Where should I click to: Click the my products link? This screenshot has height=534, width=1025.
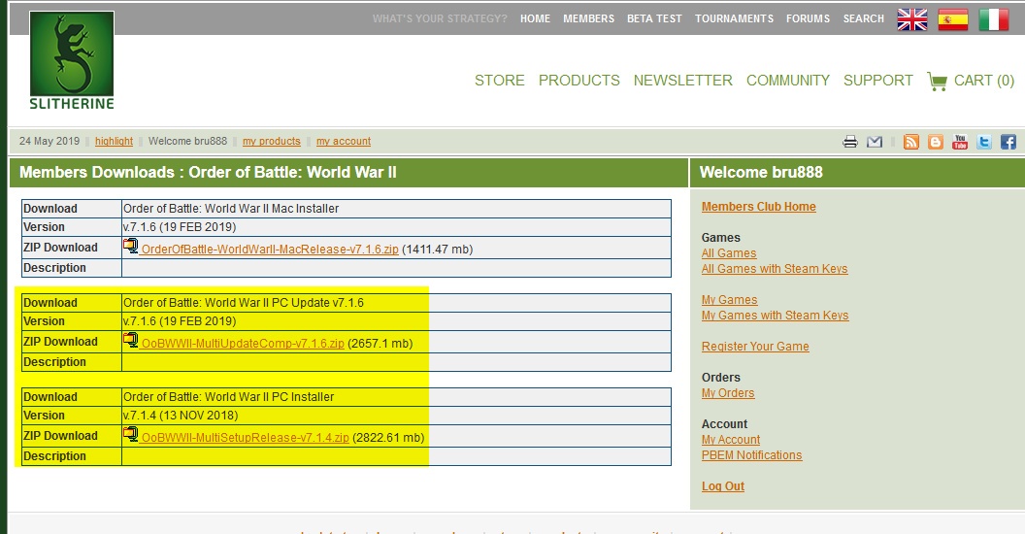271,141
